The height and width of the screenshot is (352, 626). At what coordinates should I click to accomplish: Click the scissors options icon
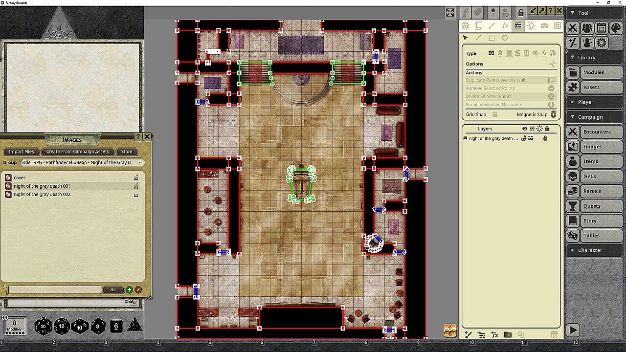(553, 64)
